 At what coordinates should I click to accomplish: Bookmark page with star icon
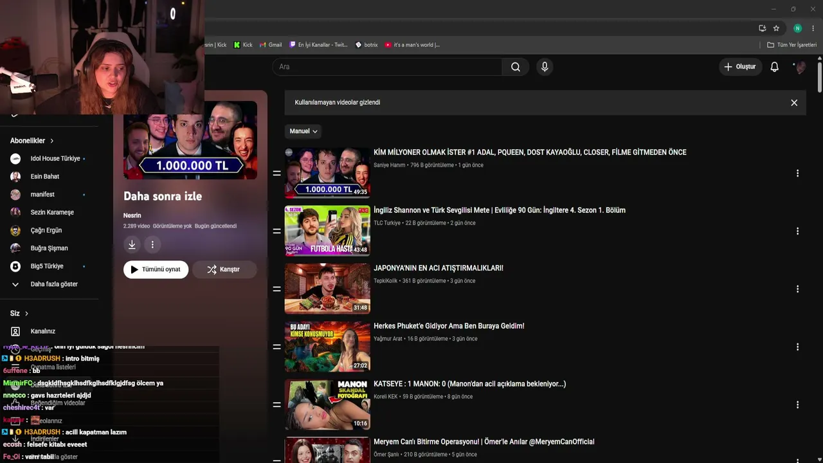[776, 28]
